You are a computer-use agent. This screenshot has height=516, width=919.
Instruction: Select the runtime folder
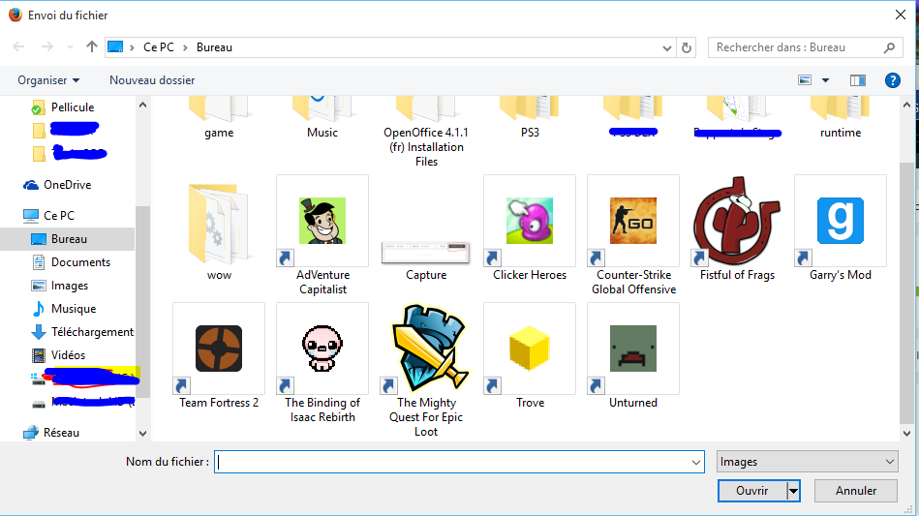[x=840, y=119]
